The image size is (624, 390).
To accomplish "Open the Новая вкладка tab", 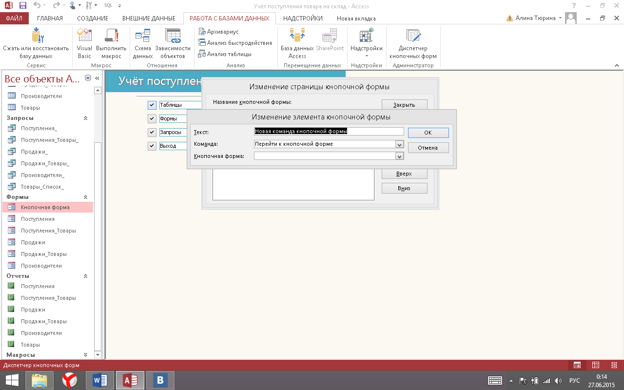I will [356, 19].
